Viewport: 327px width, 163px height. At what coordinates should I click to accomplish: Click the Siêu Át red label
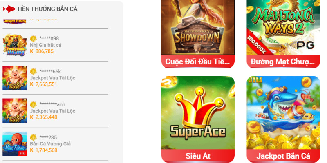pos(198,156)
